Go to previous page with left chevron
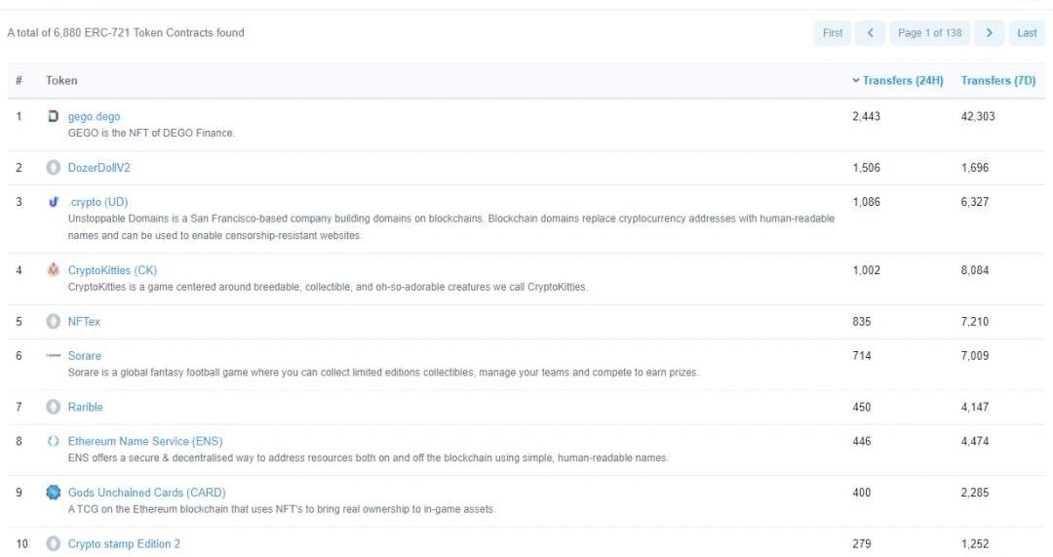Screen dimensions: 1053x557 point(870,33)
